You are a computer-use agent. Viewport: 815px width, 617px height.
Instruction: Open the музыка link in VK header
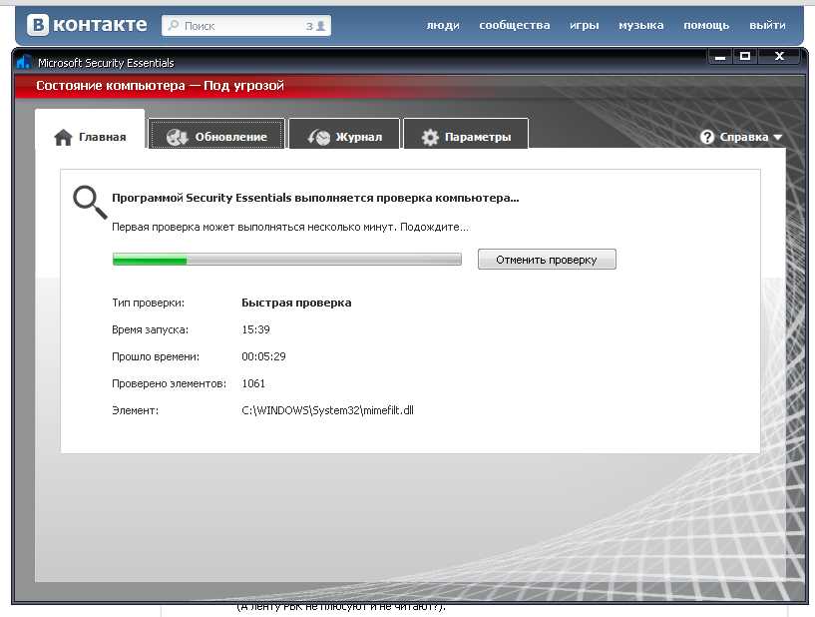pos(640,25)
